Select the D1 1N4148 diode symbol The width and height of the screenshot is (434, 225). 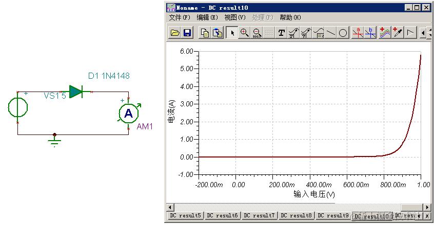tap(76, 92)
